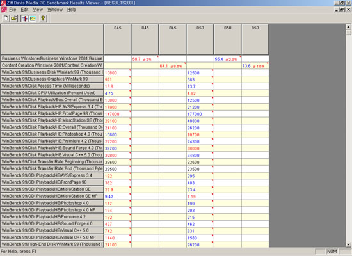The width and height of the screenshot is (352, 256).
Task: Select GDI Playback/HE/Visual C++ 5.0 MP row header
Action: [52, 237]
